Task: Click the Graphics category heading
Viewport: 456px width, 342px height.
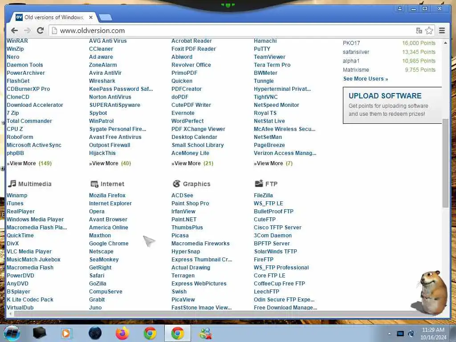Action: pyautogui.click(x=196, y=184)
